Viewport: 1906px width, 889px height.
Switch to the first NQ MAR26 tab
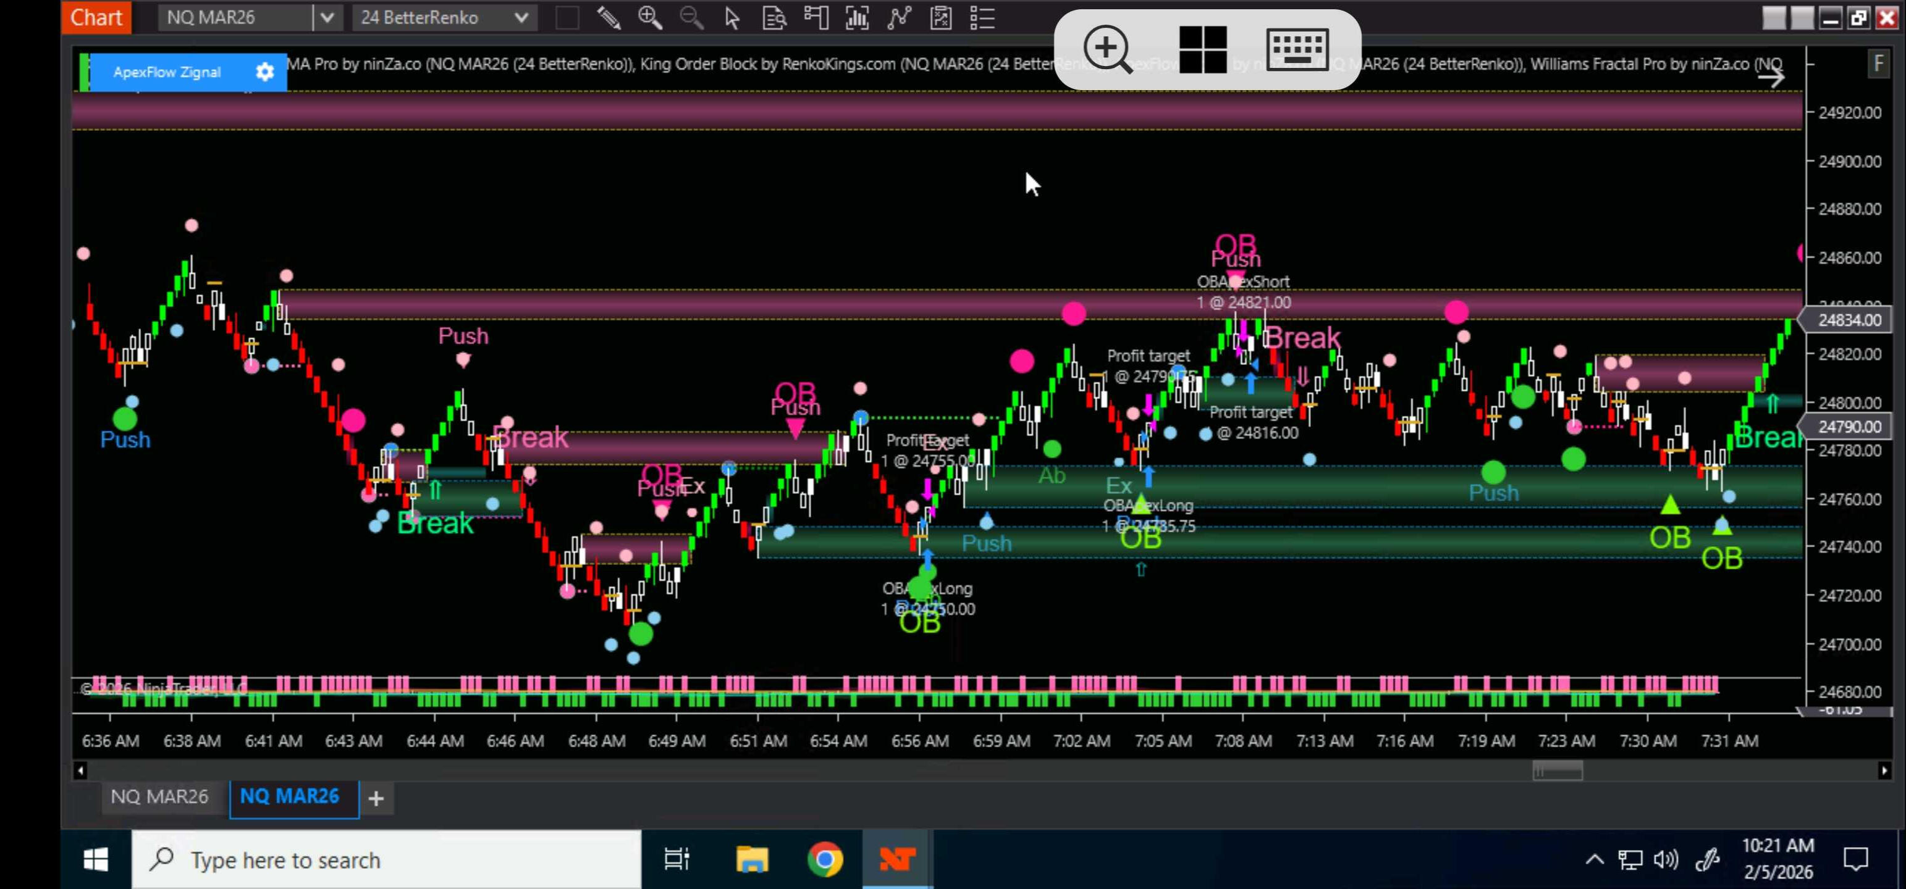click(160, 796)
